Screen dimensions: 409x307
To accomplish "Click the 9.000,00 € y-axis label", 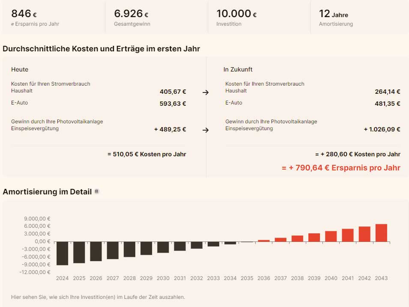I will [37, 218].
